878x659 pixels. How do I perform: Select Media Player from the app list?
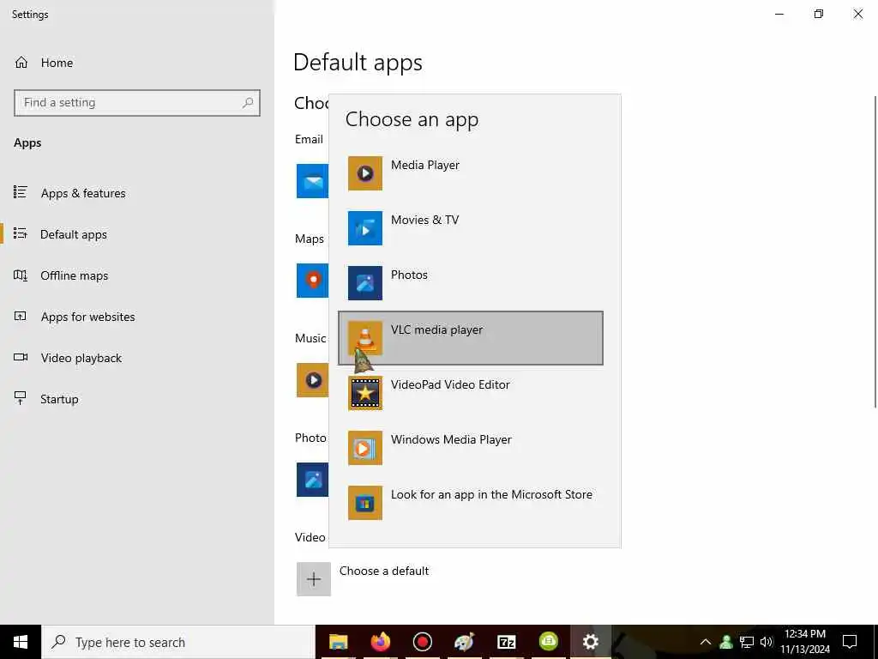[471, 173]
